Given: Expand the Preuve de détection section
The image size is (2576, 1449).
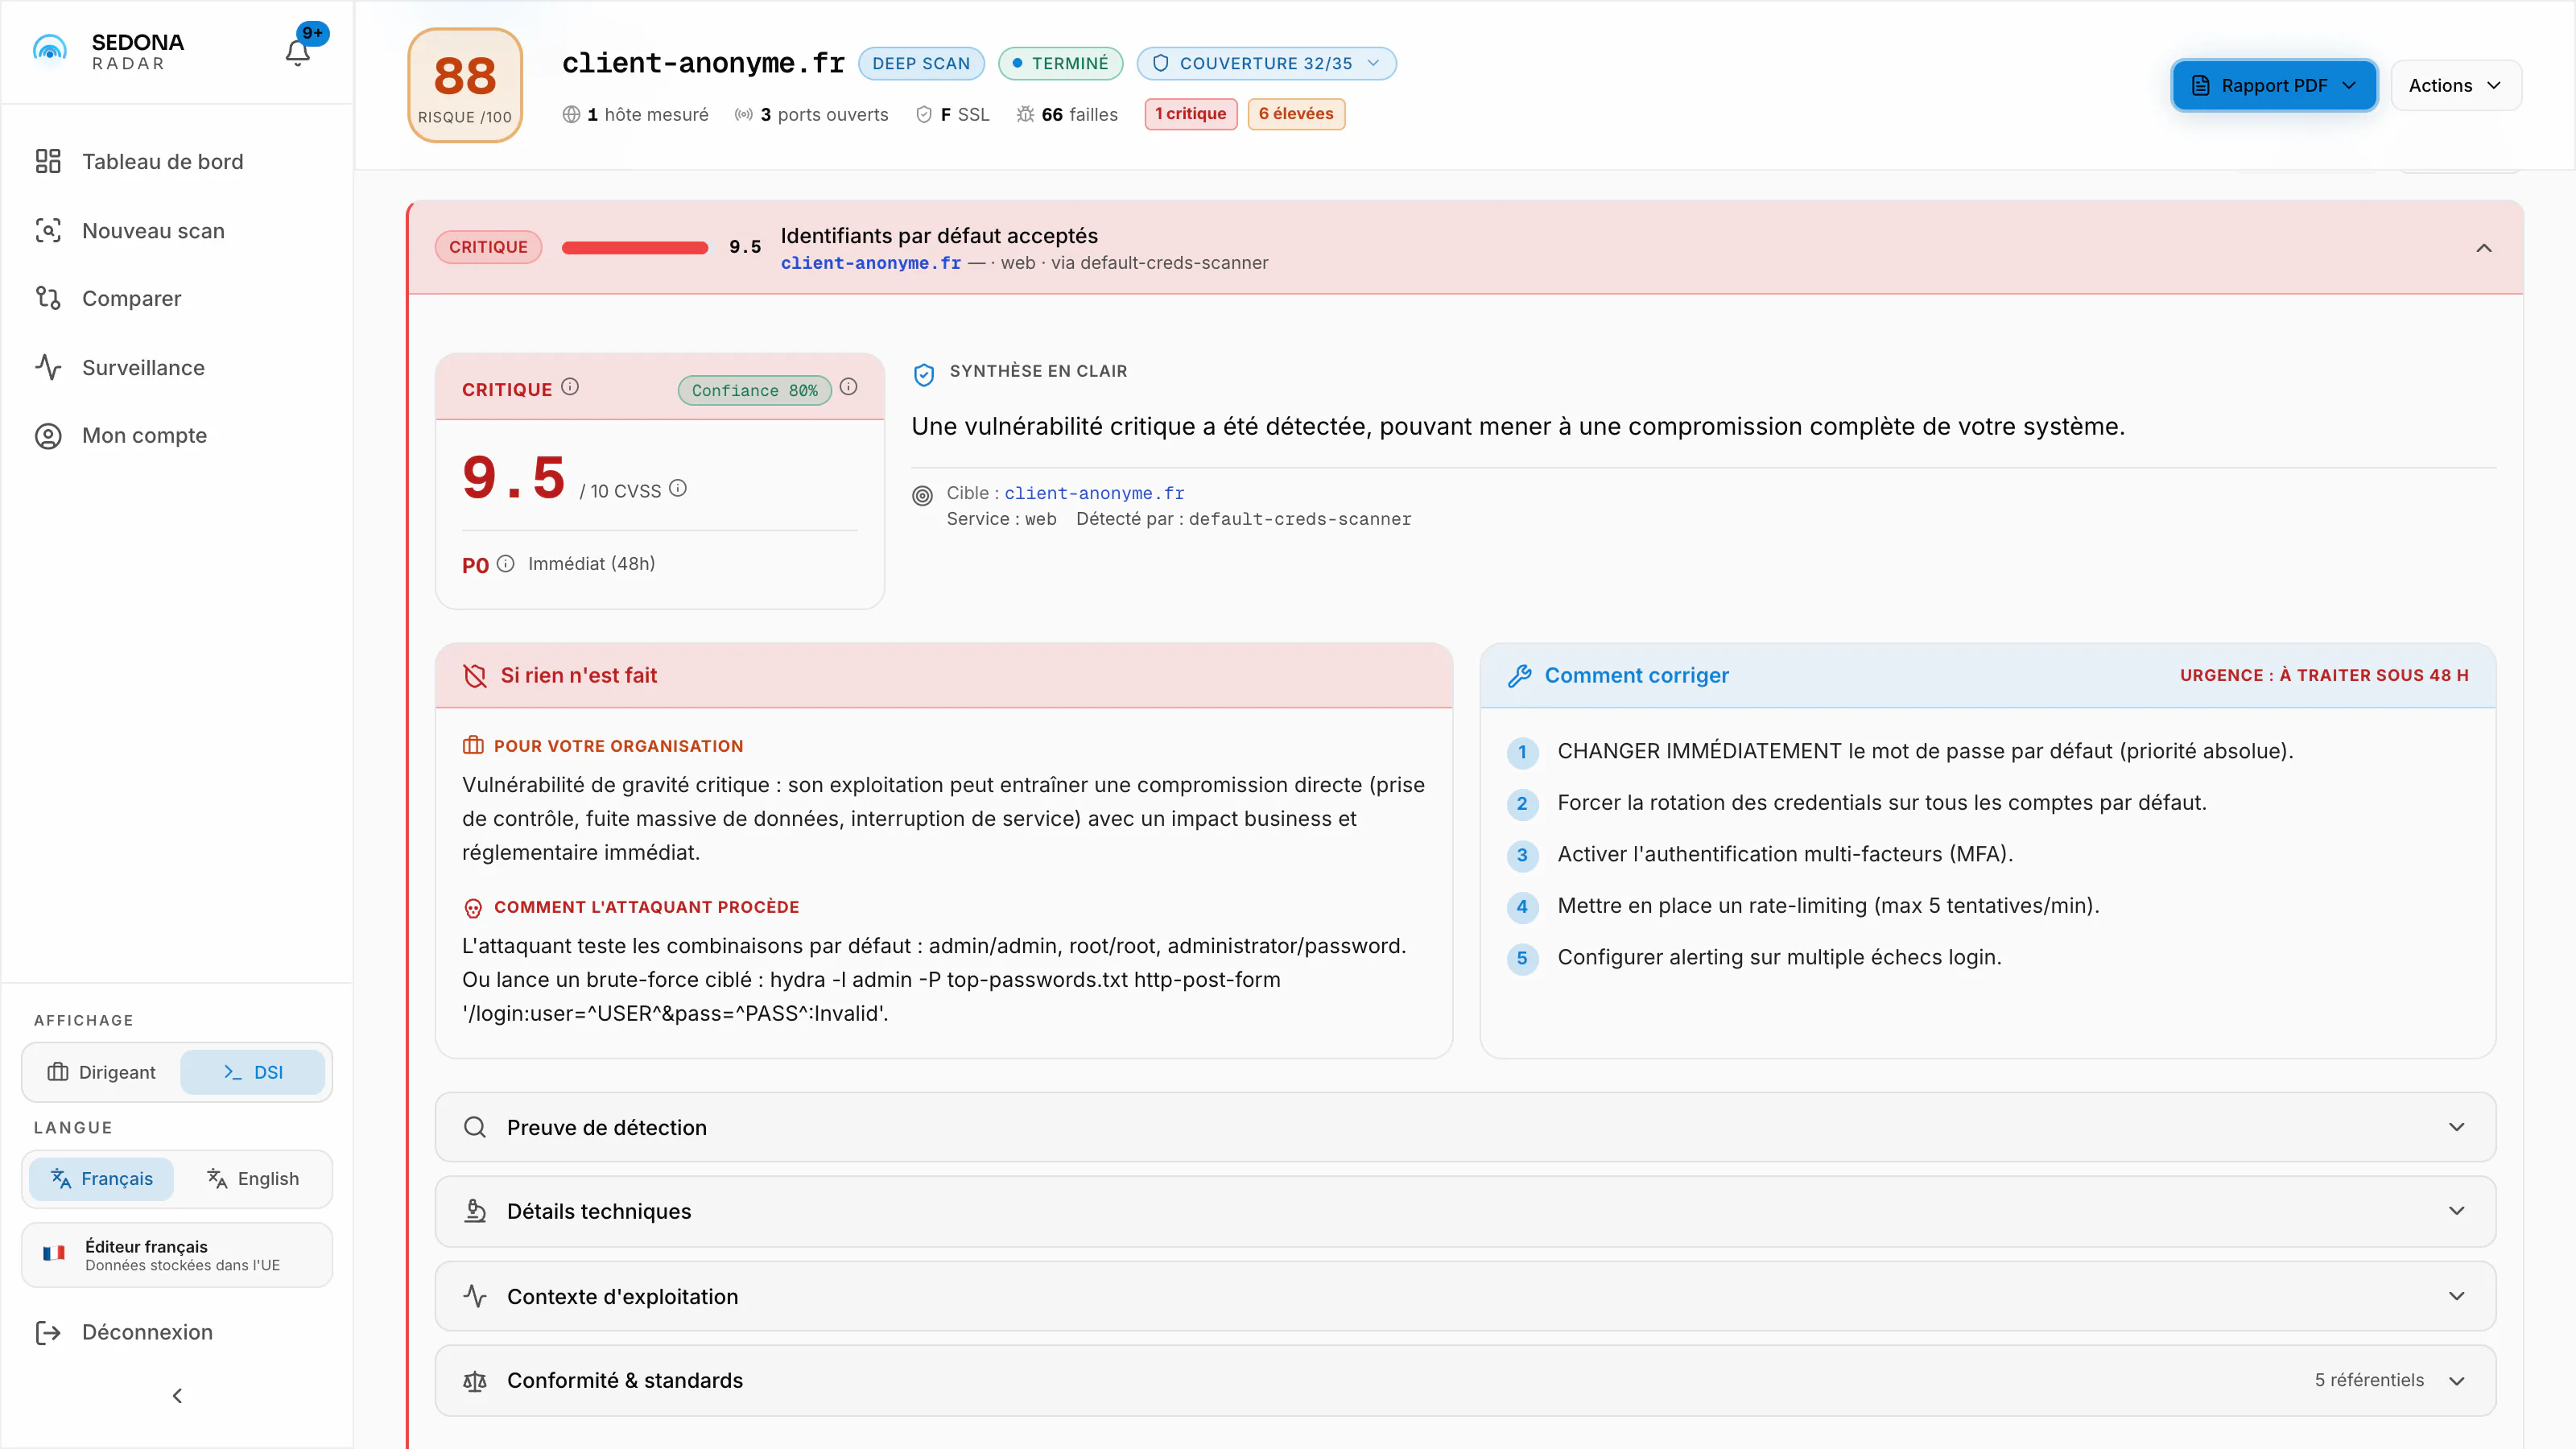Looking at the screenshot, I should click(x=1465, y=1127).
